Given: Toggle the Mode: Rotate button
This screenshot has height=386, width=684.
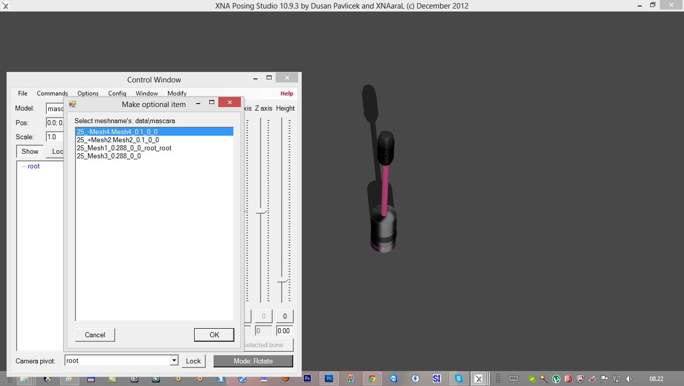Looking at the screenshot, I should [x=253, y=361].
